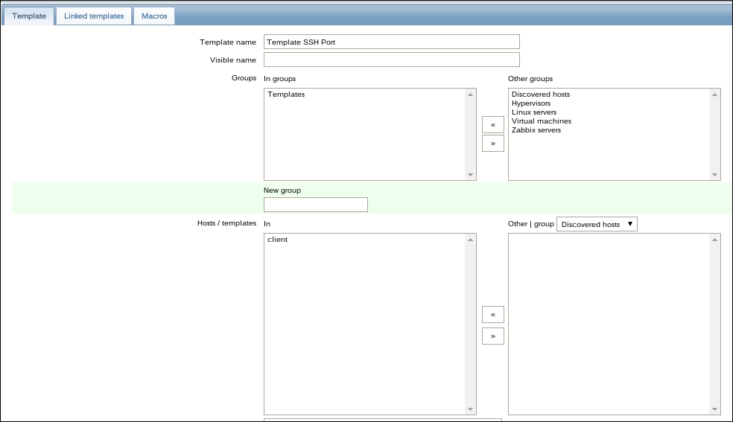Select Templates in the In groups list
733x422 pixels.
pos(286,95)
